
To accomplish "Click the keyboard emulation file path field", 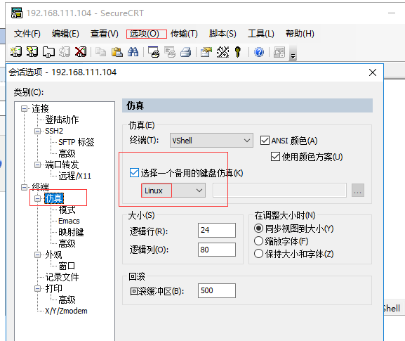I will (279, 191).
